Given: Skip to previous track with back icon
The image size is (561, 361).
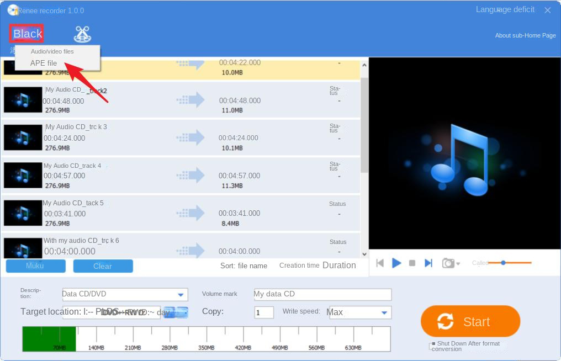Looking at the screenshot, I should click(380, 263).
